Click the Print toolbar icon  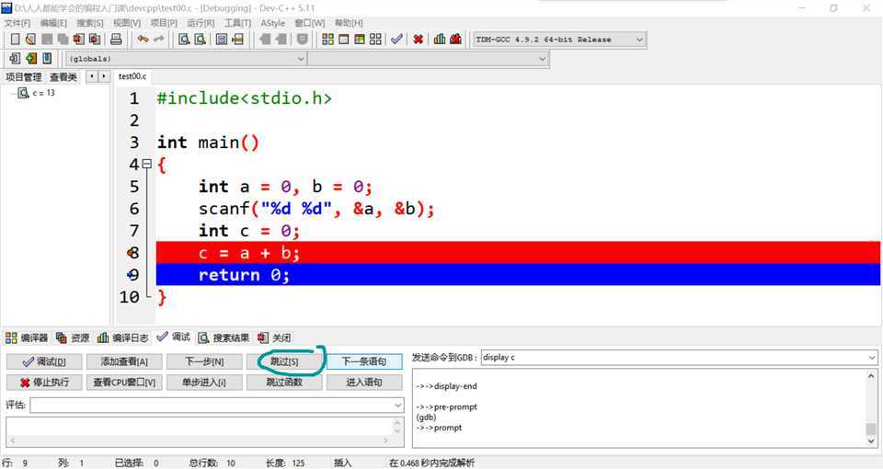coord(116,39)
